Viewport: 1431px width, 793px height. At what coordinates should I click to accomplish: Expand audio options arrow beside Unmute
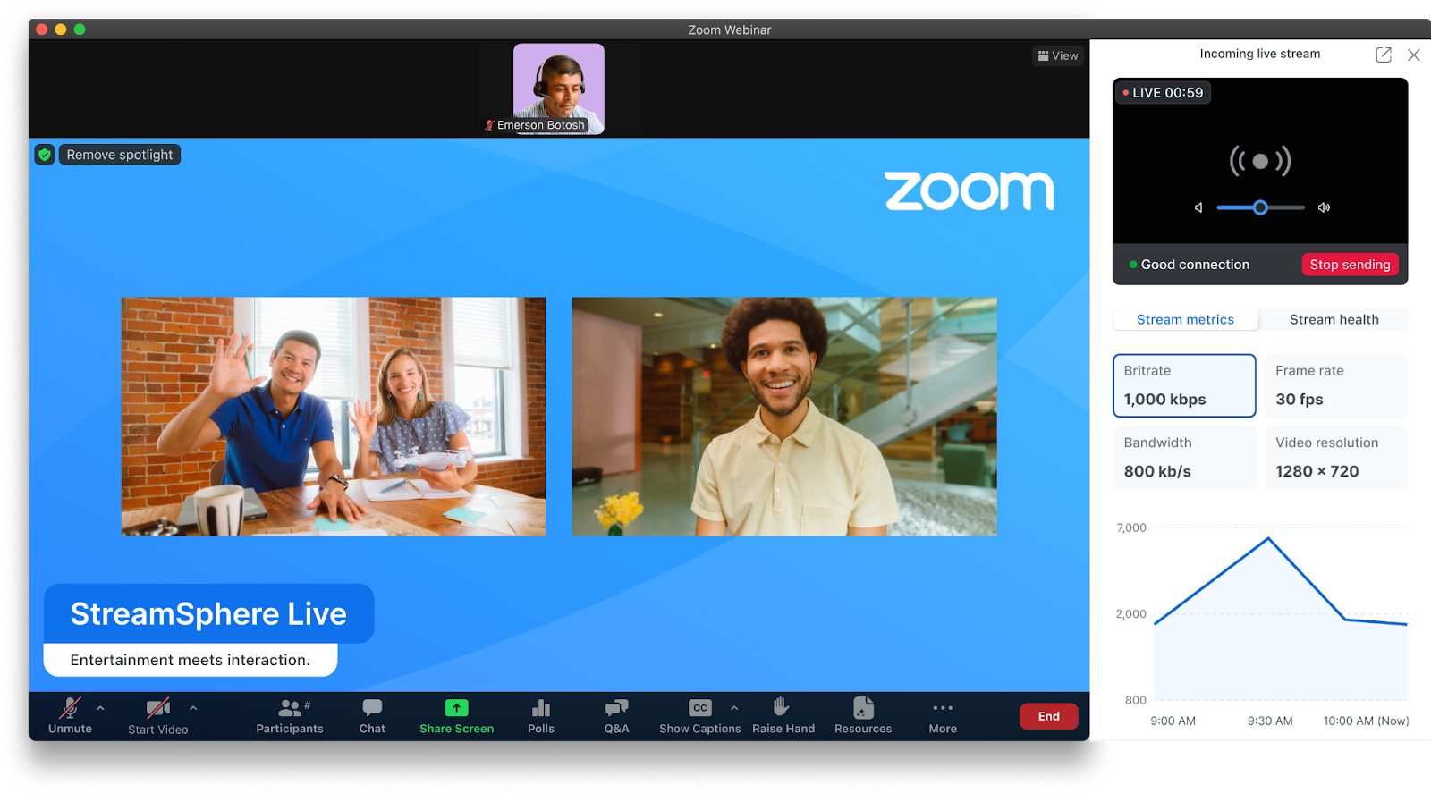pos(100,708)
